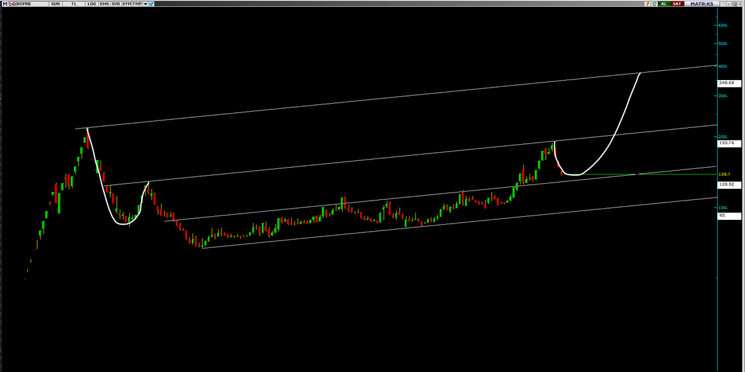
Task: Click the green refresh C icon
Action: pos(654,4)
